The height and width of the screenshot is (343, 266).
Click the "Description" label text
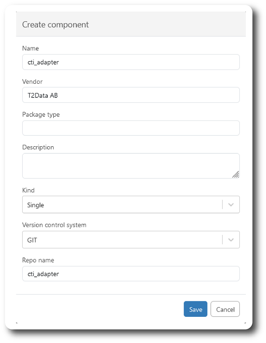point(38,147)
